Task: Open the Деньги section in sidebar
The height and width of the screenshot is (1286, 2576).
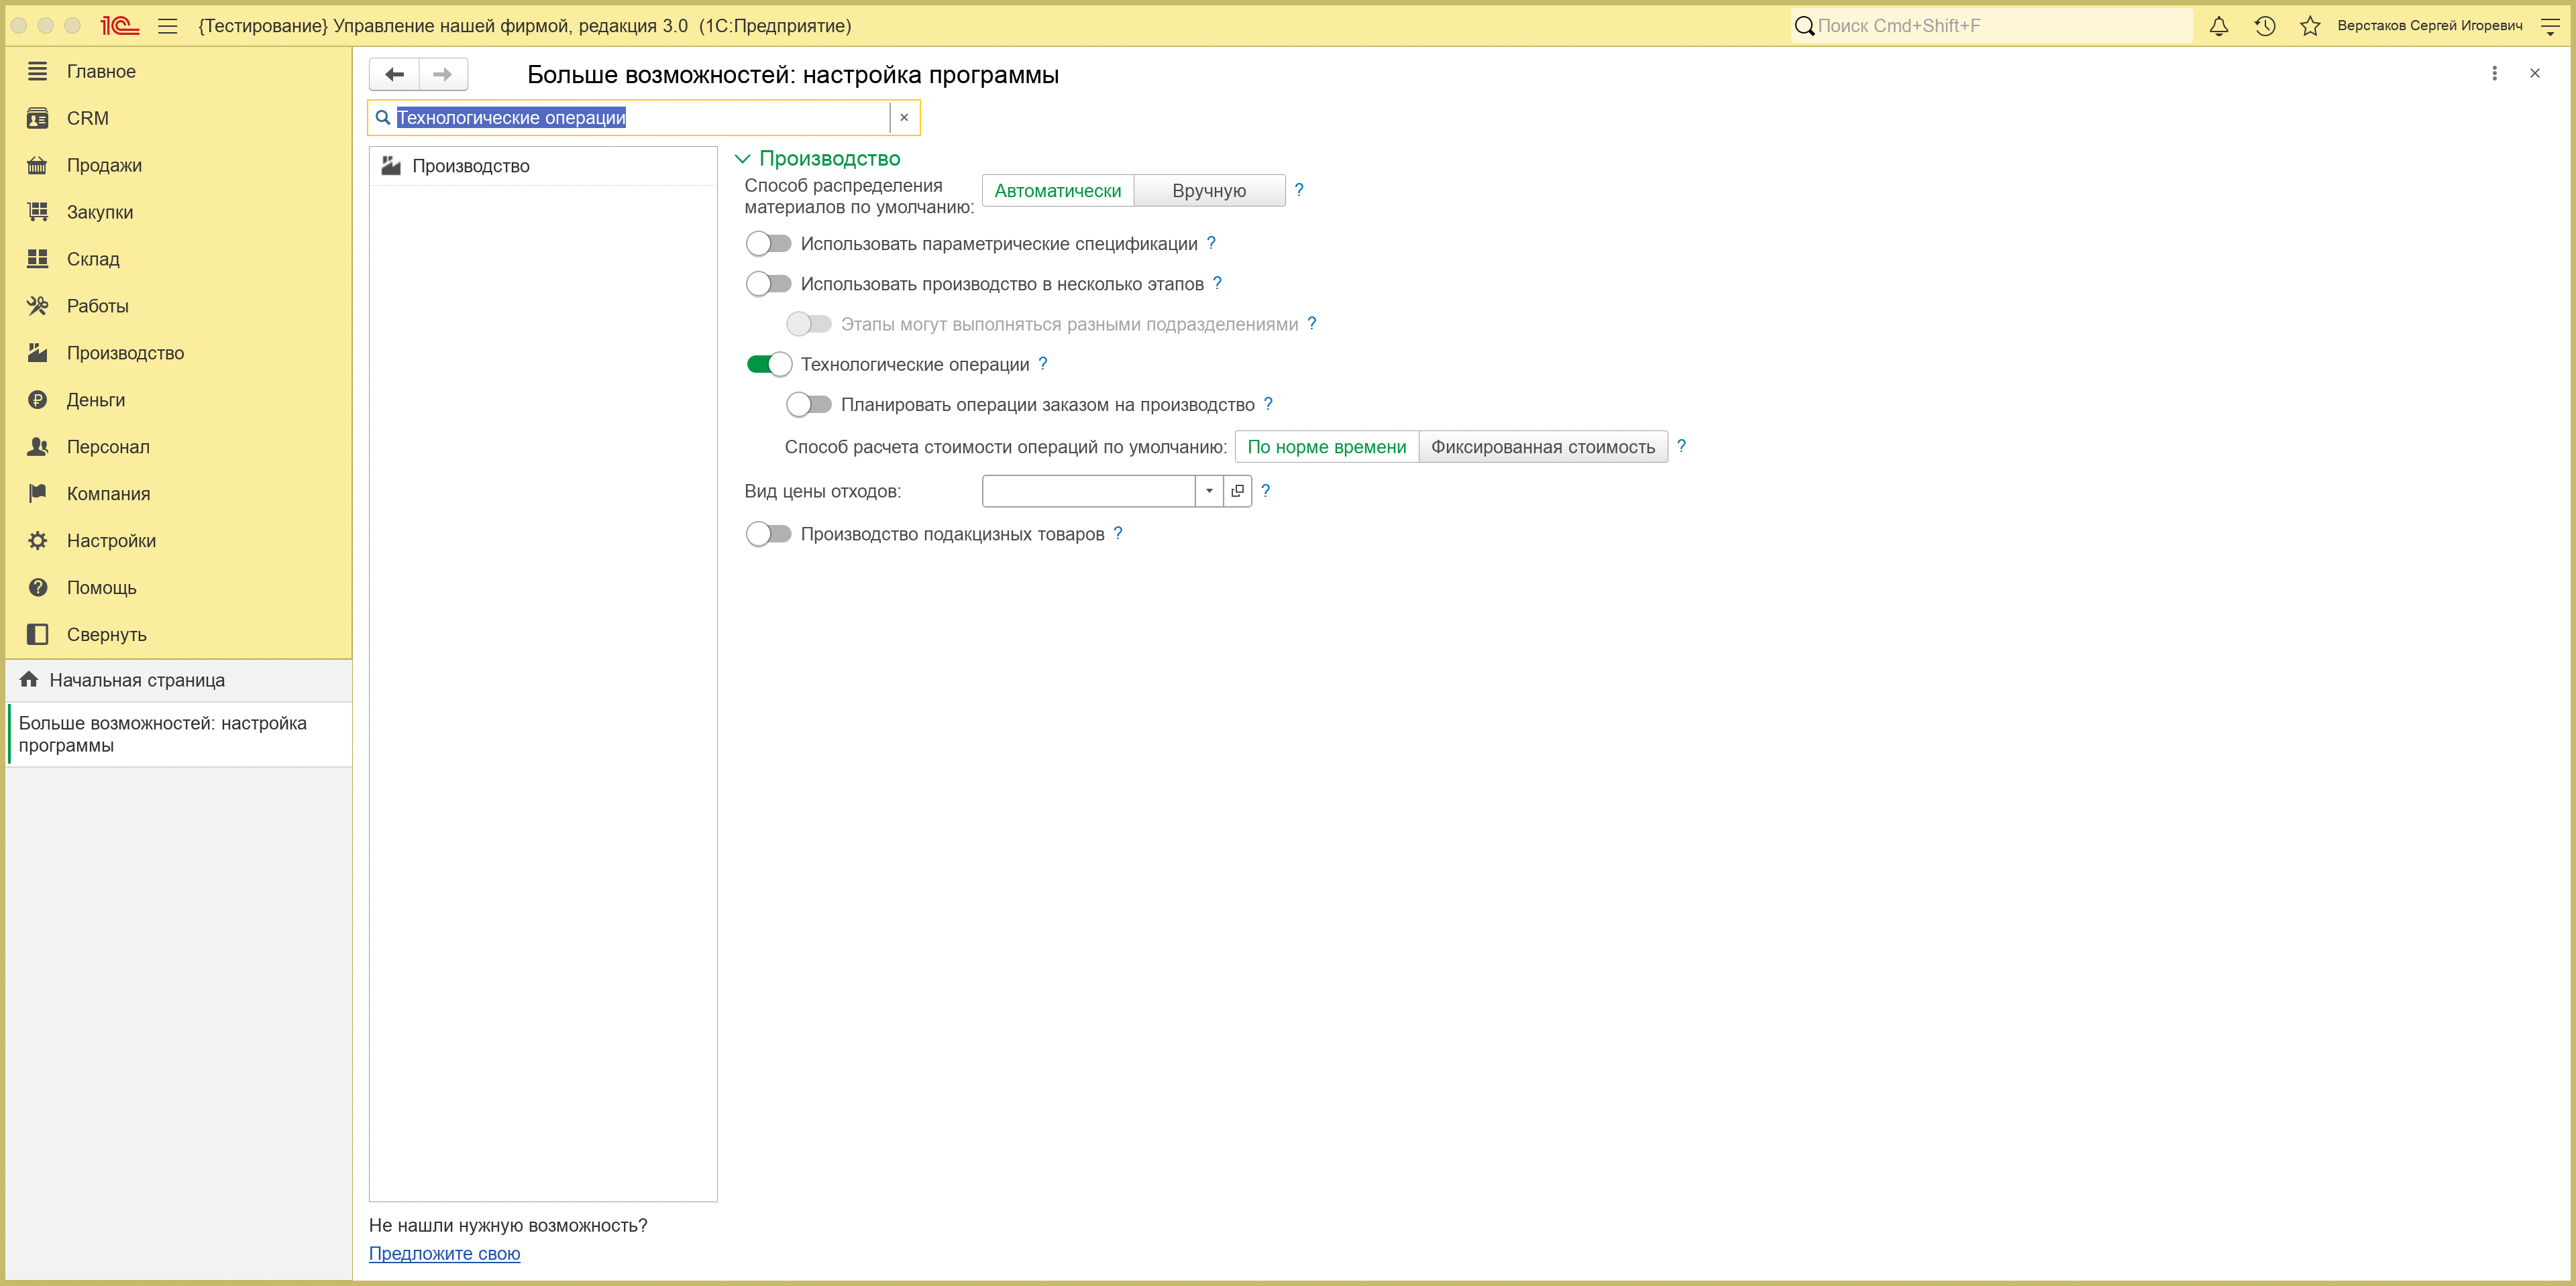Action: [95, 400]
